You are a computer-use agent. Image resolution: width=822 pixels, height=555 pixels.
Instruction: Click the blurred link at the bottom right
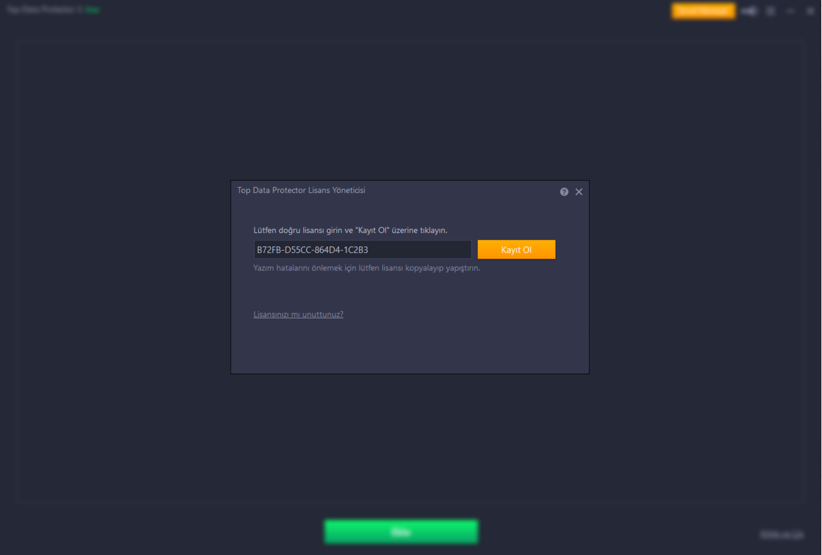coord(781,535)
